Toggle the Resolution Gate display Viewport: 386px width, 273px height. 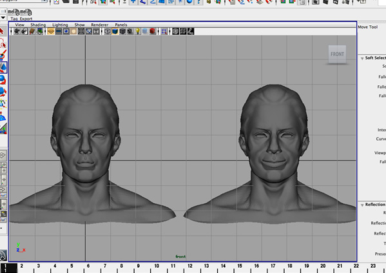(x=66, y=32)
